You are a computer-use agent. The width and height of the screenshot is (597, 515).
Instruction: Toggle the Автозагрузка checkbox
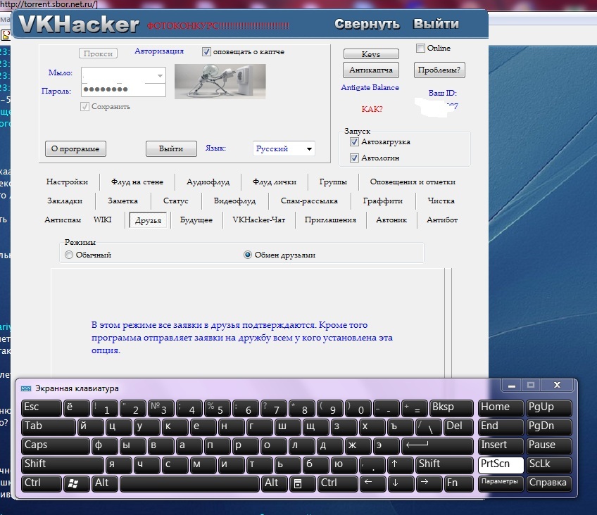pos(354,142)
